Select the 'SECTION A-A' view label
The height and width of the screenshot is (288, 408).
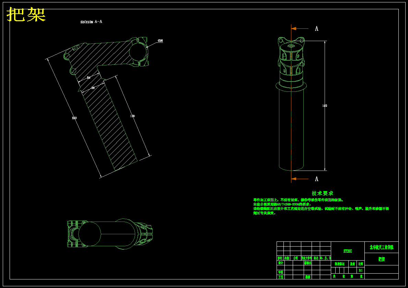point(91,22)
